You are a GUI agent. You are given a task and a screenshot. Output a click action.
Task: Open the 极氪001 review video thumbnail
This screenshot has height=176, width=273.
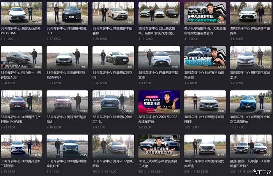coord(67,13)
